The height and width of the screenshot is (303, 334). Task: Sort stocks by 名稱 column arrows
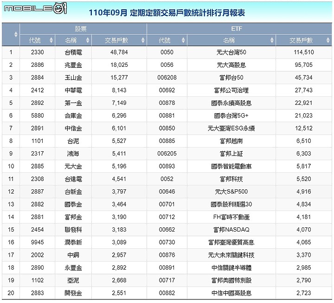[88, 40]
